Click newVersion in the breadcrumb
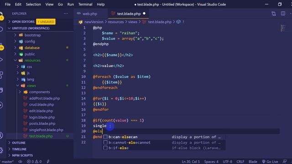Image resolution: width=292 pixels, height=164 pixels. point(94,22)
